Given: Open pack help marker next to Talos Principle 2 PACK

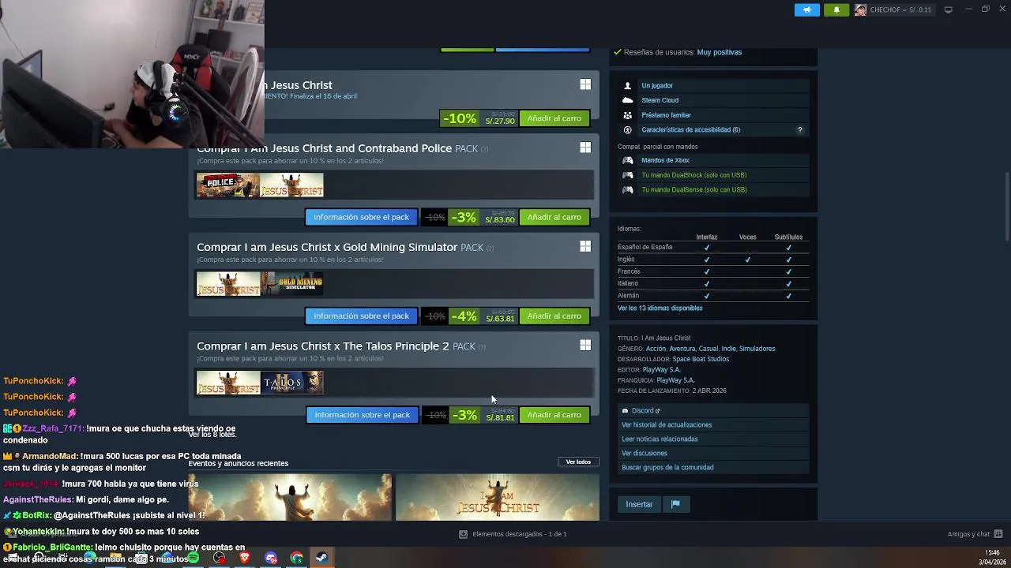Looking at the screenshot, I should (482, 347).
